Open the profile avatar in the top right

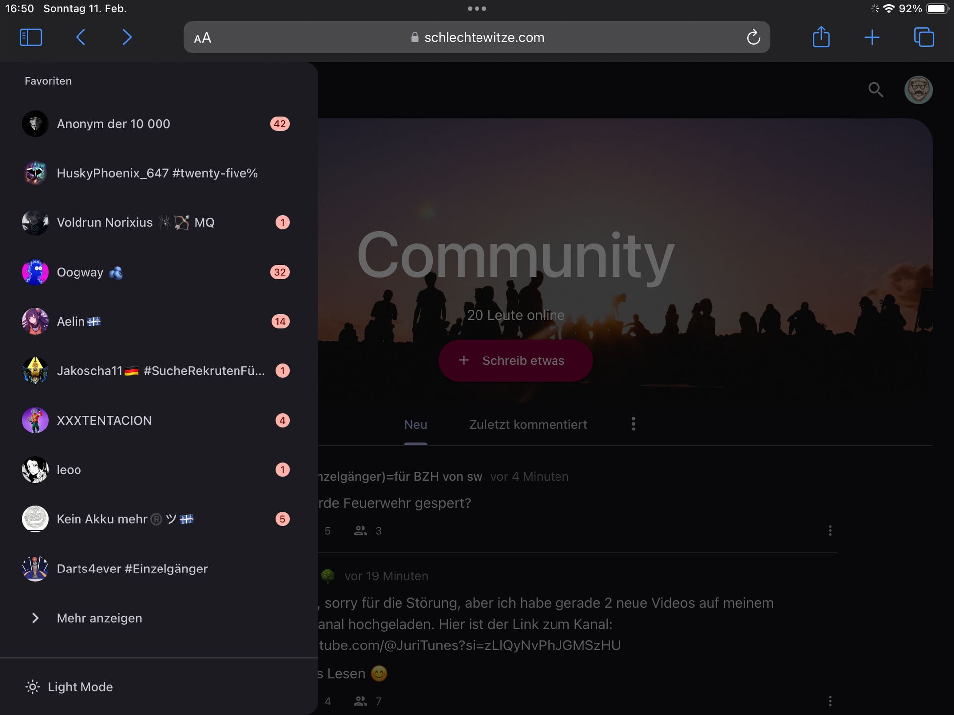918,90
